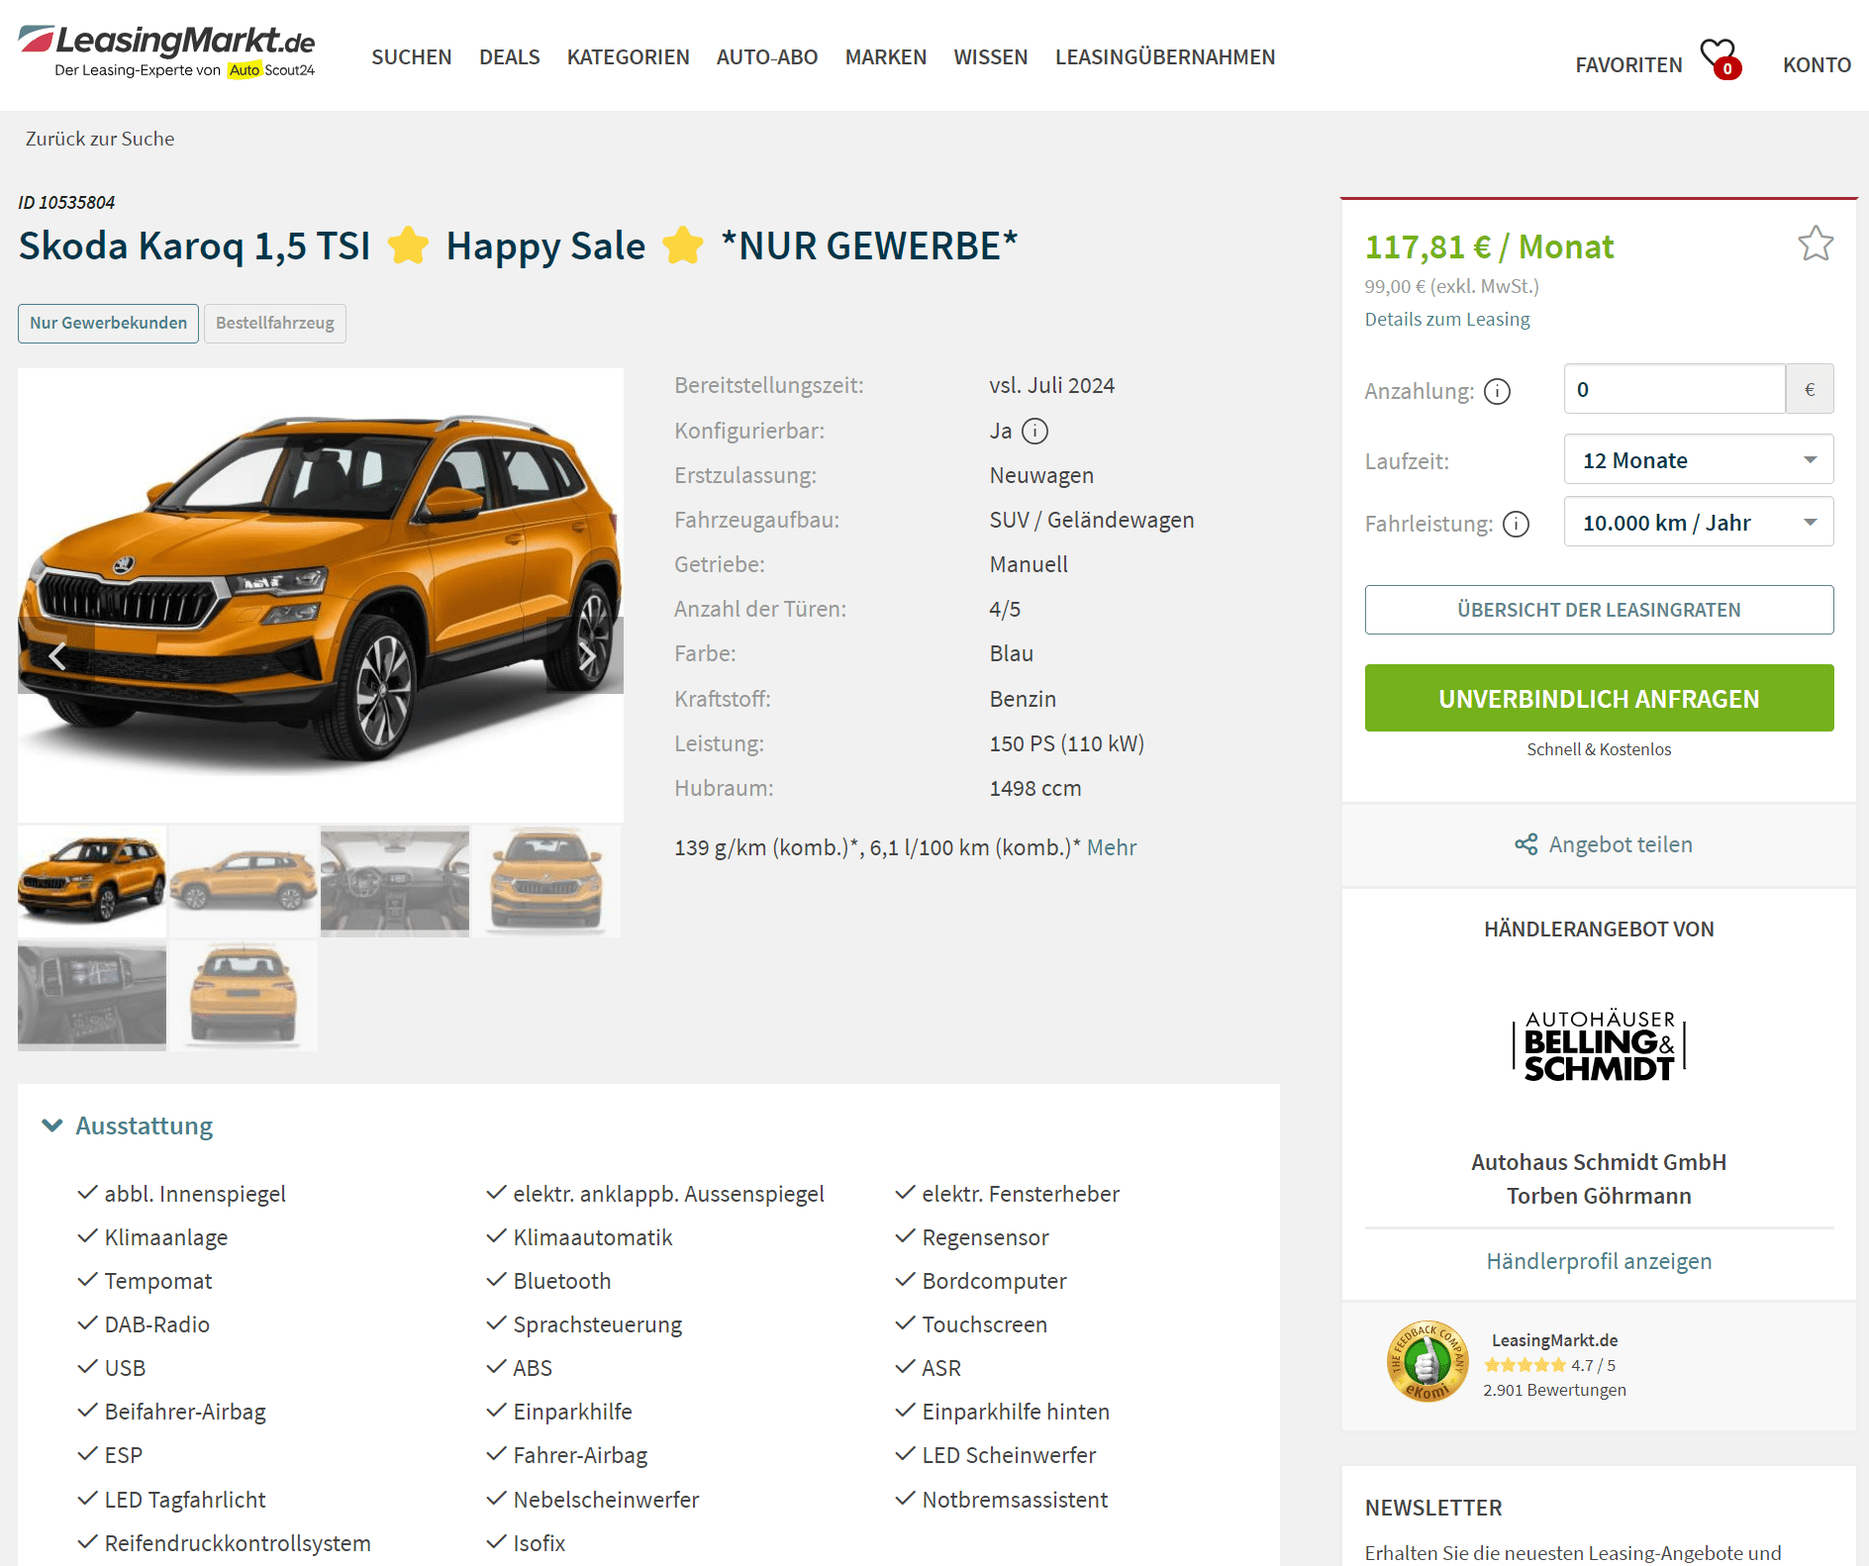Click the favorites heart icon in the header
This screenshot has width=1869, height=1566.
[x=1721, y=58]
